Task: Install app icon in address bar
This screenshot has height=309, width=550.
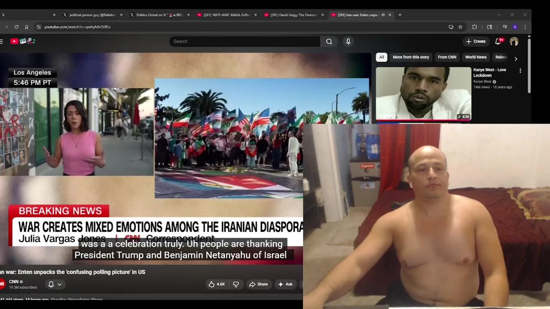Action: point(451,27)
